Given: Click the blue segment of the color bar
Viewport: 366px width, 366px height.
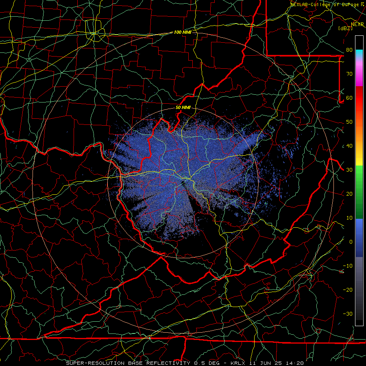Looking at the screenshot, I should point(359,237).
